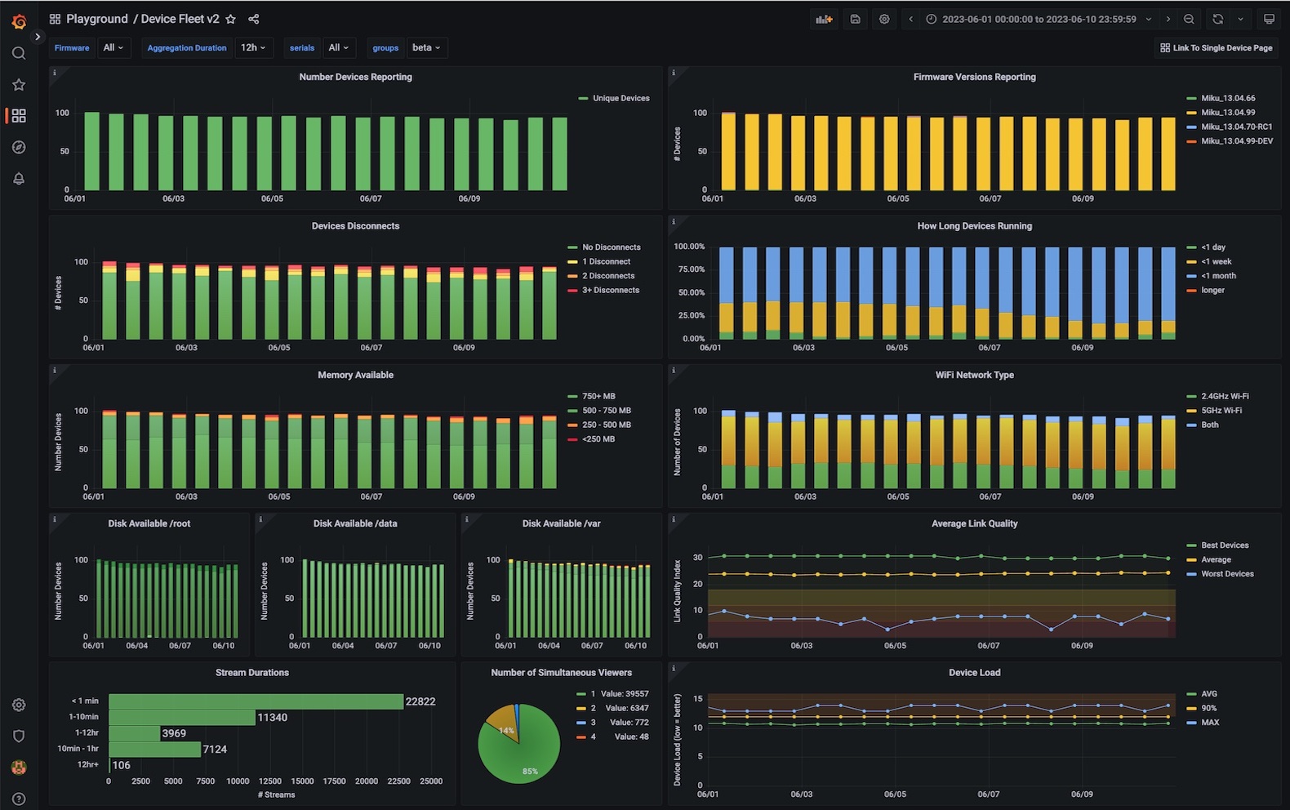This screenshot has height=810, width=1290.
Task: Toggle 3+ Disconnects legend series
Action: click(x=611, y=290)
